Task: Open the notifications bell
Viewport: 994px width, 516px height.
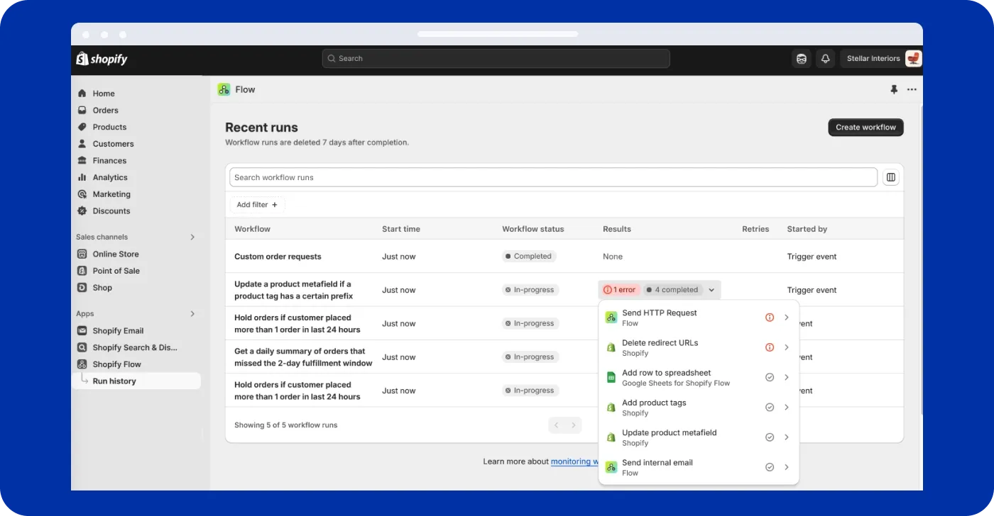Action: tap(825, 58)
